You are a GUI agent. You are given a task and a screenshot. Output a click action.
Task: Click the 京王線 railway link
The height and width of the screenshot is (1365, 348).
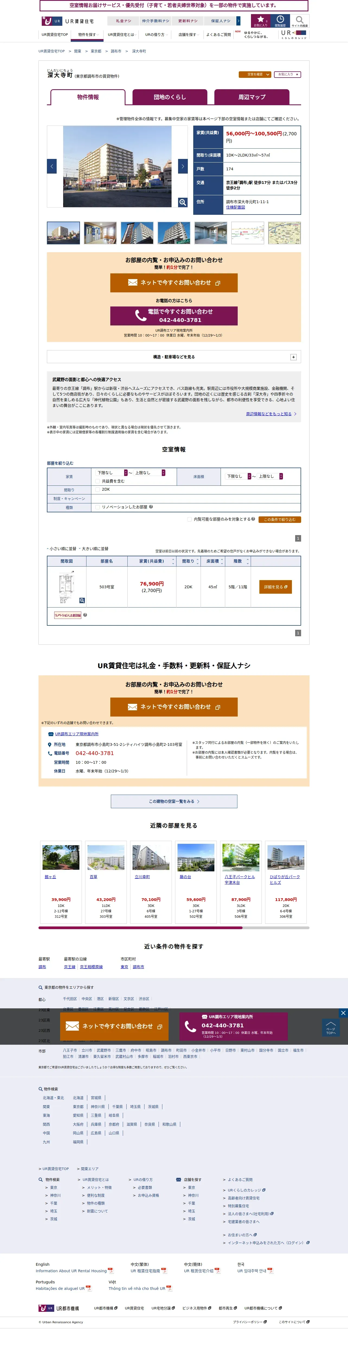[70, 967]
